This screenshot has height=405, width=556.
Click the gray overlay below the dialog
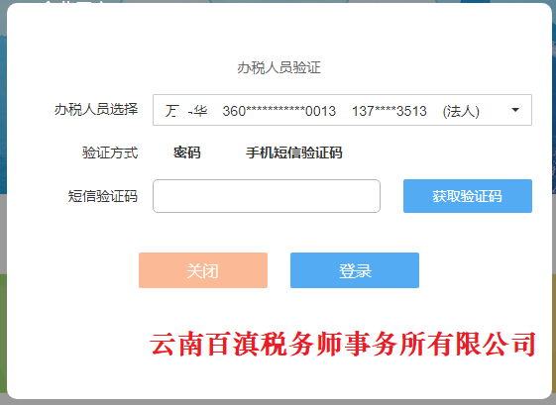coord(278,402)
